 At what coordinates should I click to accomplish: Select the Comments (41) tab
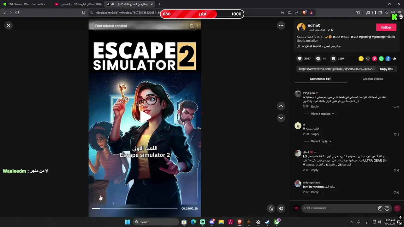[320, 79]
